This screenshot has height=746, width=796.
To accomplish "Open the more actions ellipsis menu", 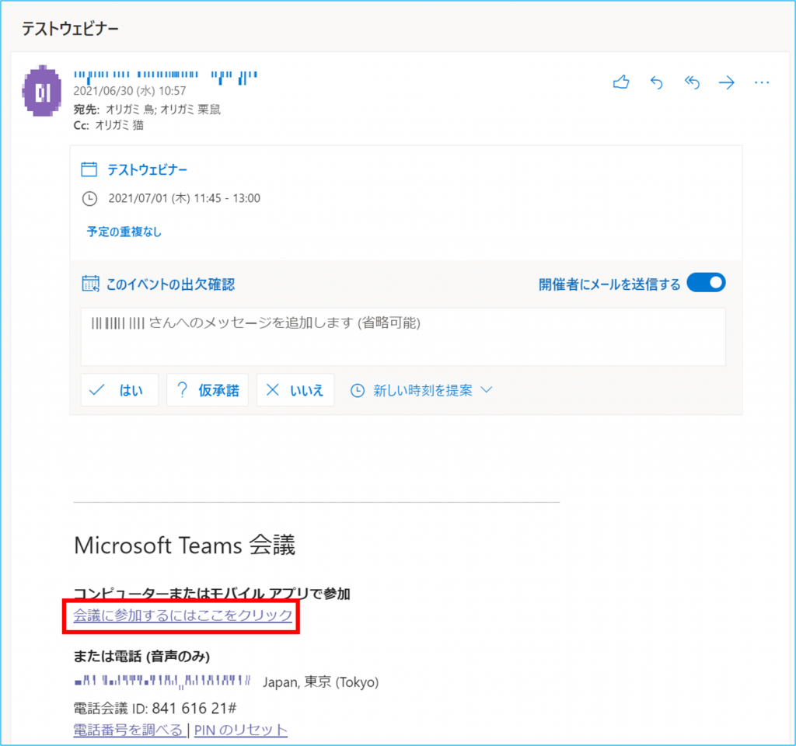I will [762, 83].
